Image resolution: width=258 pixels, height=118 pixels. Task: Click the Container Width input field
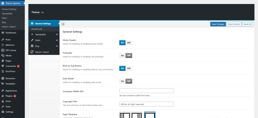coord(146,91)
